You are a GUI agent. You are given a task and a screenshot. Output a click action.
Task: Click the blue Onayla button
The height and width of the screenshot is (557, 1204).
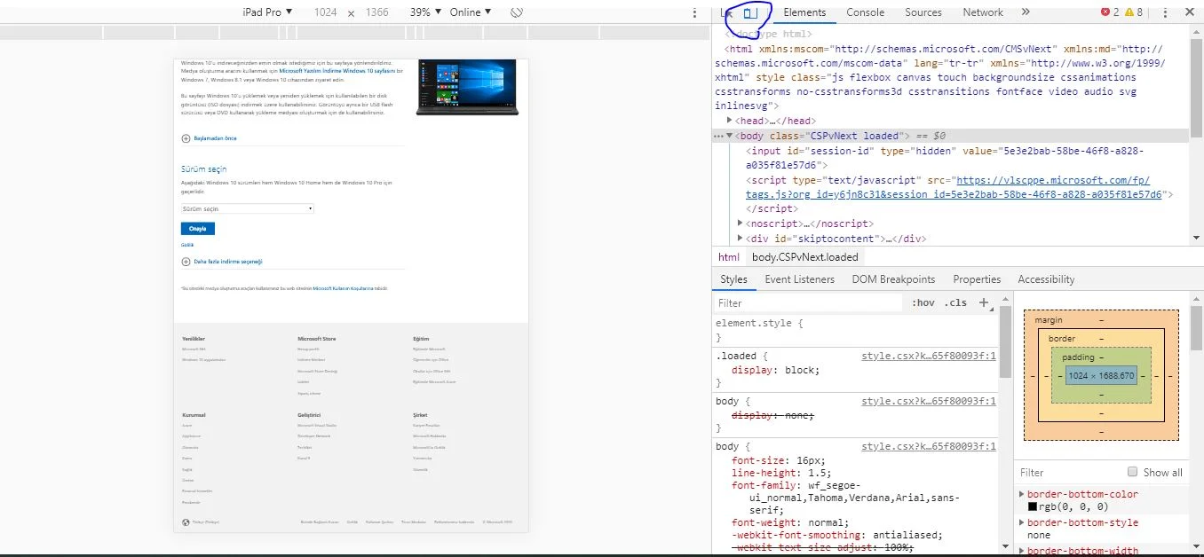click(x=197, y=229)
